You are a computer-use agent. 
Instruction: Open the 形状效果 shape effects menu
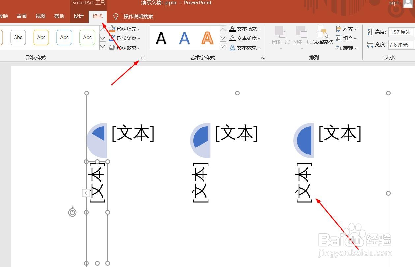pos(125,48)
